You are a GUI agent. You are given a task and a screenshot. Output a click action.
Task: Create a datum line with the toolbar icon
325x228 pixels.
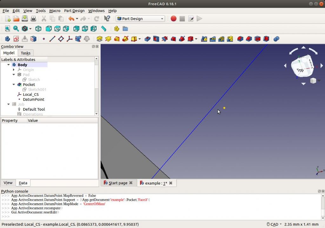point(52,39)
